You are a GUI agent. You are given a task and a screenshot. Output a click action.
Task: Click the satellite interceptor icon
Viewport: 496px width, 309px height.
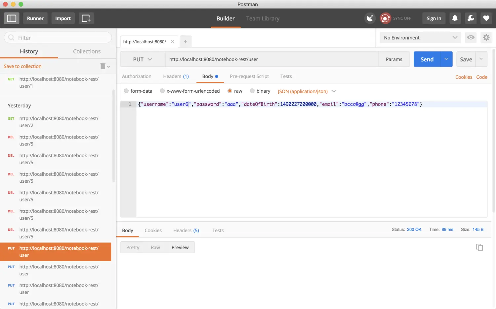[x=370, y=18]
